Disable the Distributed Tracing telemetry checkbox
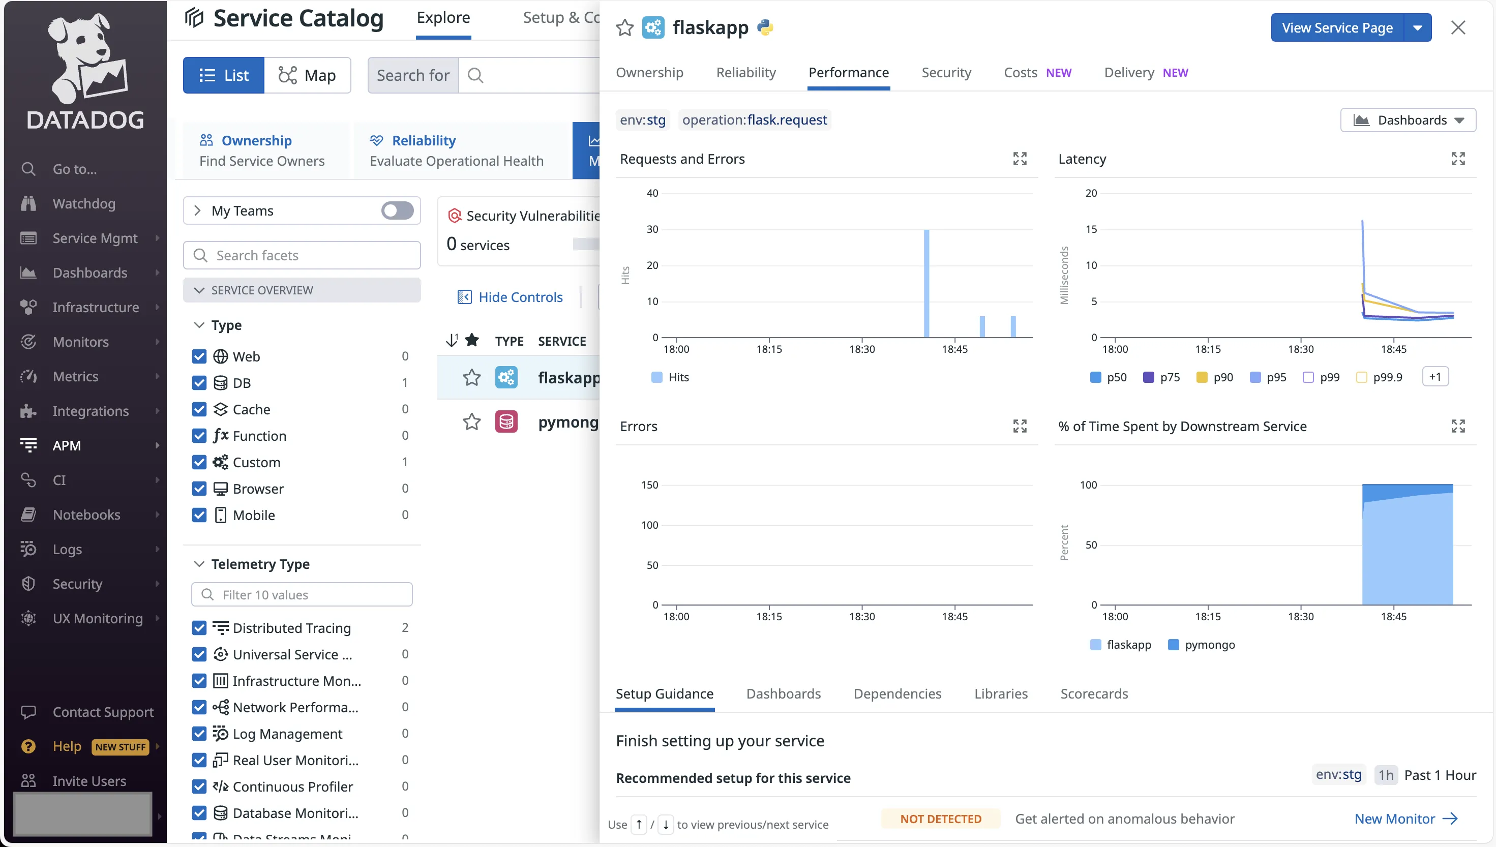 [x=199, y=628]
